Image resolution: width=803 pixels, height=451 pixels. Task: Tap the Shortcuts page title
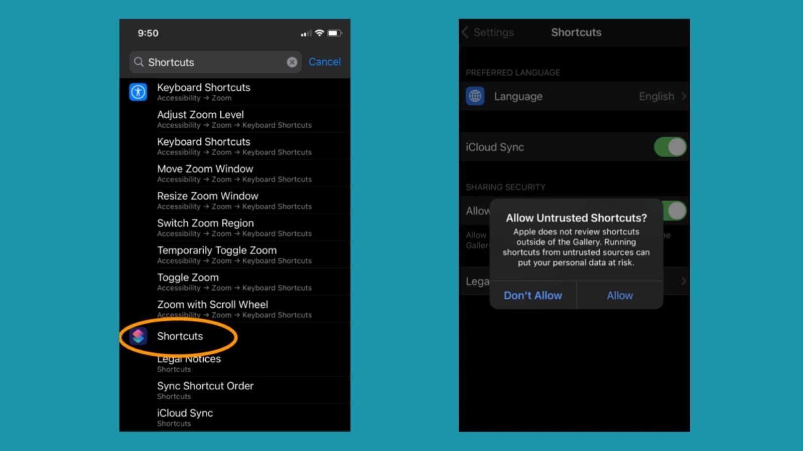[x=576, y=32]
